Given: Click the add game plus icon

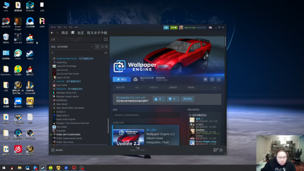Looking at the screenshot, I should [53, 150].
